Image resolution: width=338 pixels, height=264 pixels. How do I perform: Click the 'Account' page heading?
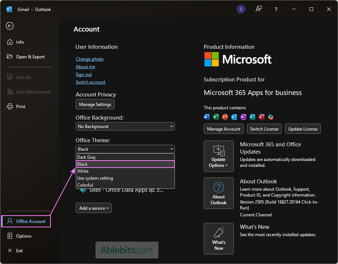[x=86, y=29]
